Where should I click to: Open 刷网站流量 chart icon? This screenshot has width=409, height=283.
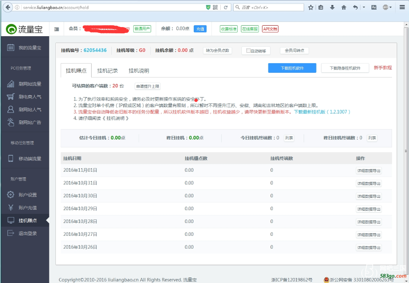[x=11, y=84]
